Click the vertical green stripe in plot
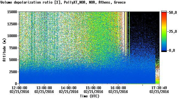This screenshot has height=107, width=183. click(129, 34)
